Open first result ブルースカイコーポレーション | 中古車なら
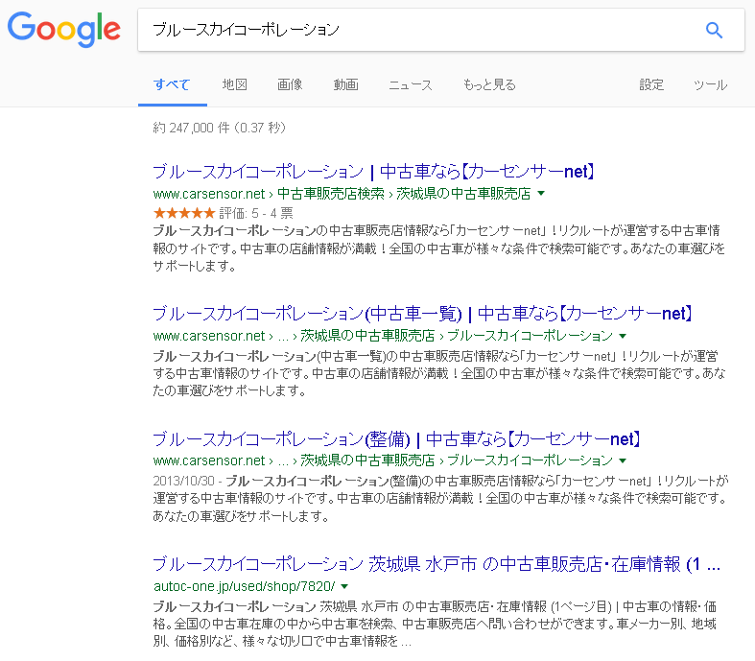This screenshot has height=661, width=755. coord(375,173)
